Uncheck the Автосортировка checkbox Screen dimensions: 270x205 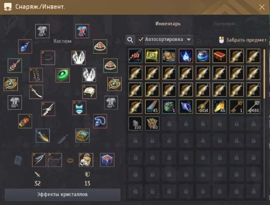141,40
